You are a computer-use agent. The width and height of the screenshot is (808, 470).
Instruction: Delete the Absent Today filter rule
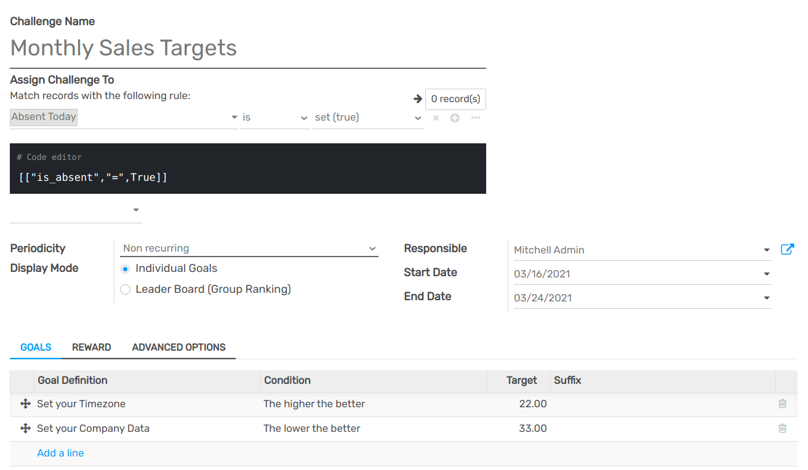[436, 117]
